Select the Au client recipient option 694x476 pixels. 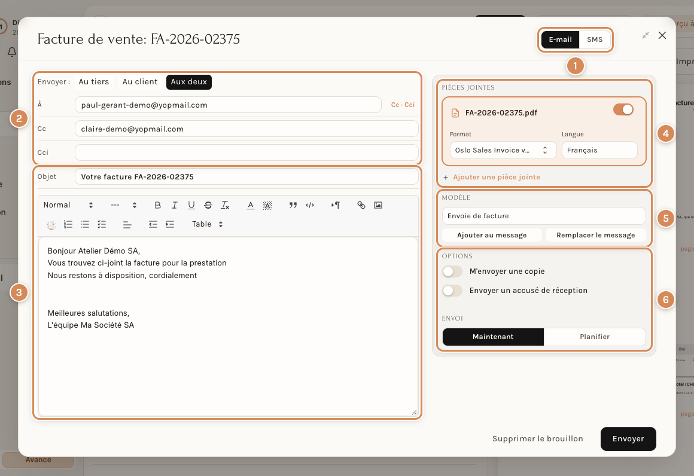[x=140, y=82]
